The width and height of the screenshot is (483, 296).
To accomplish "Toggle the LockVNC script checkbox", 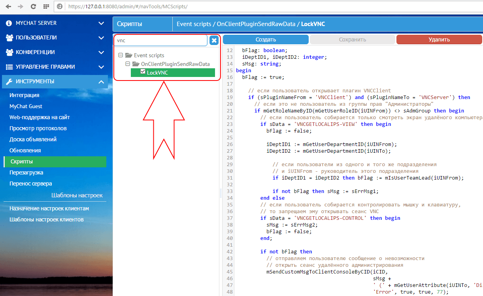I will point(143,72).
